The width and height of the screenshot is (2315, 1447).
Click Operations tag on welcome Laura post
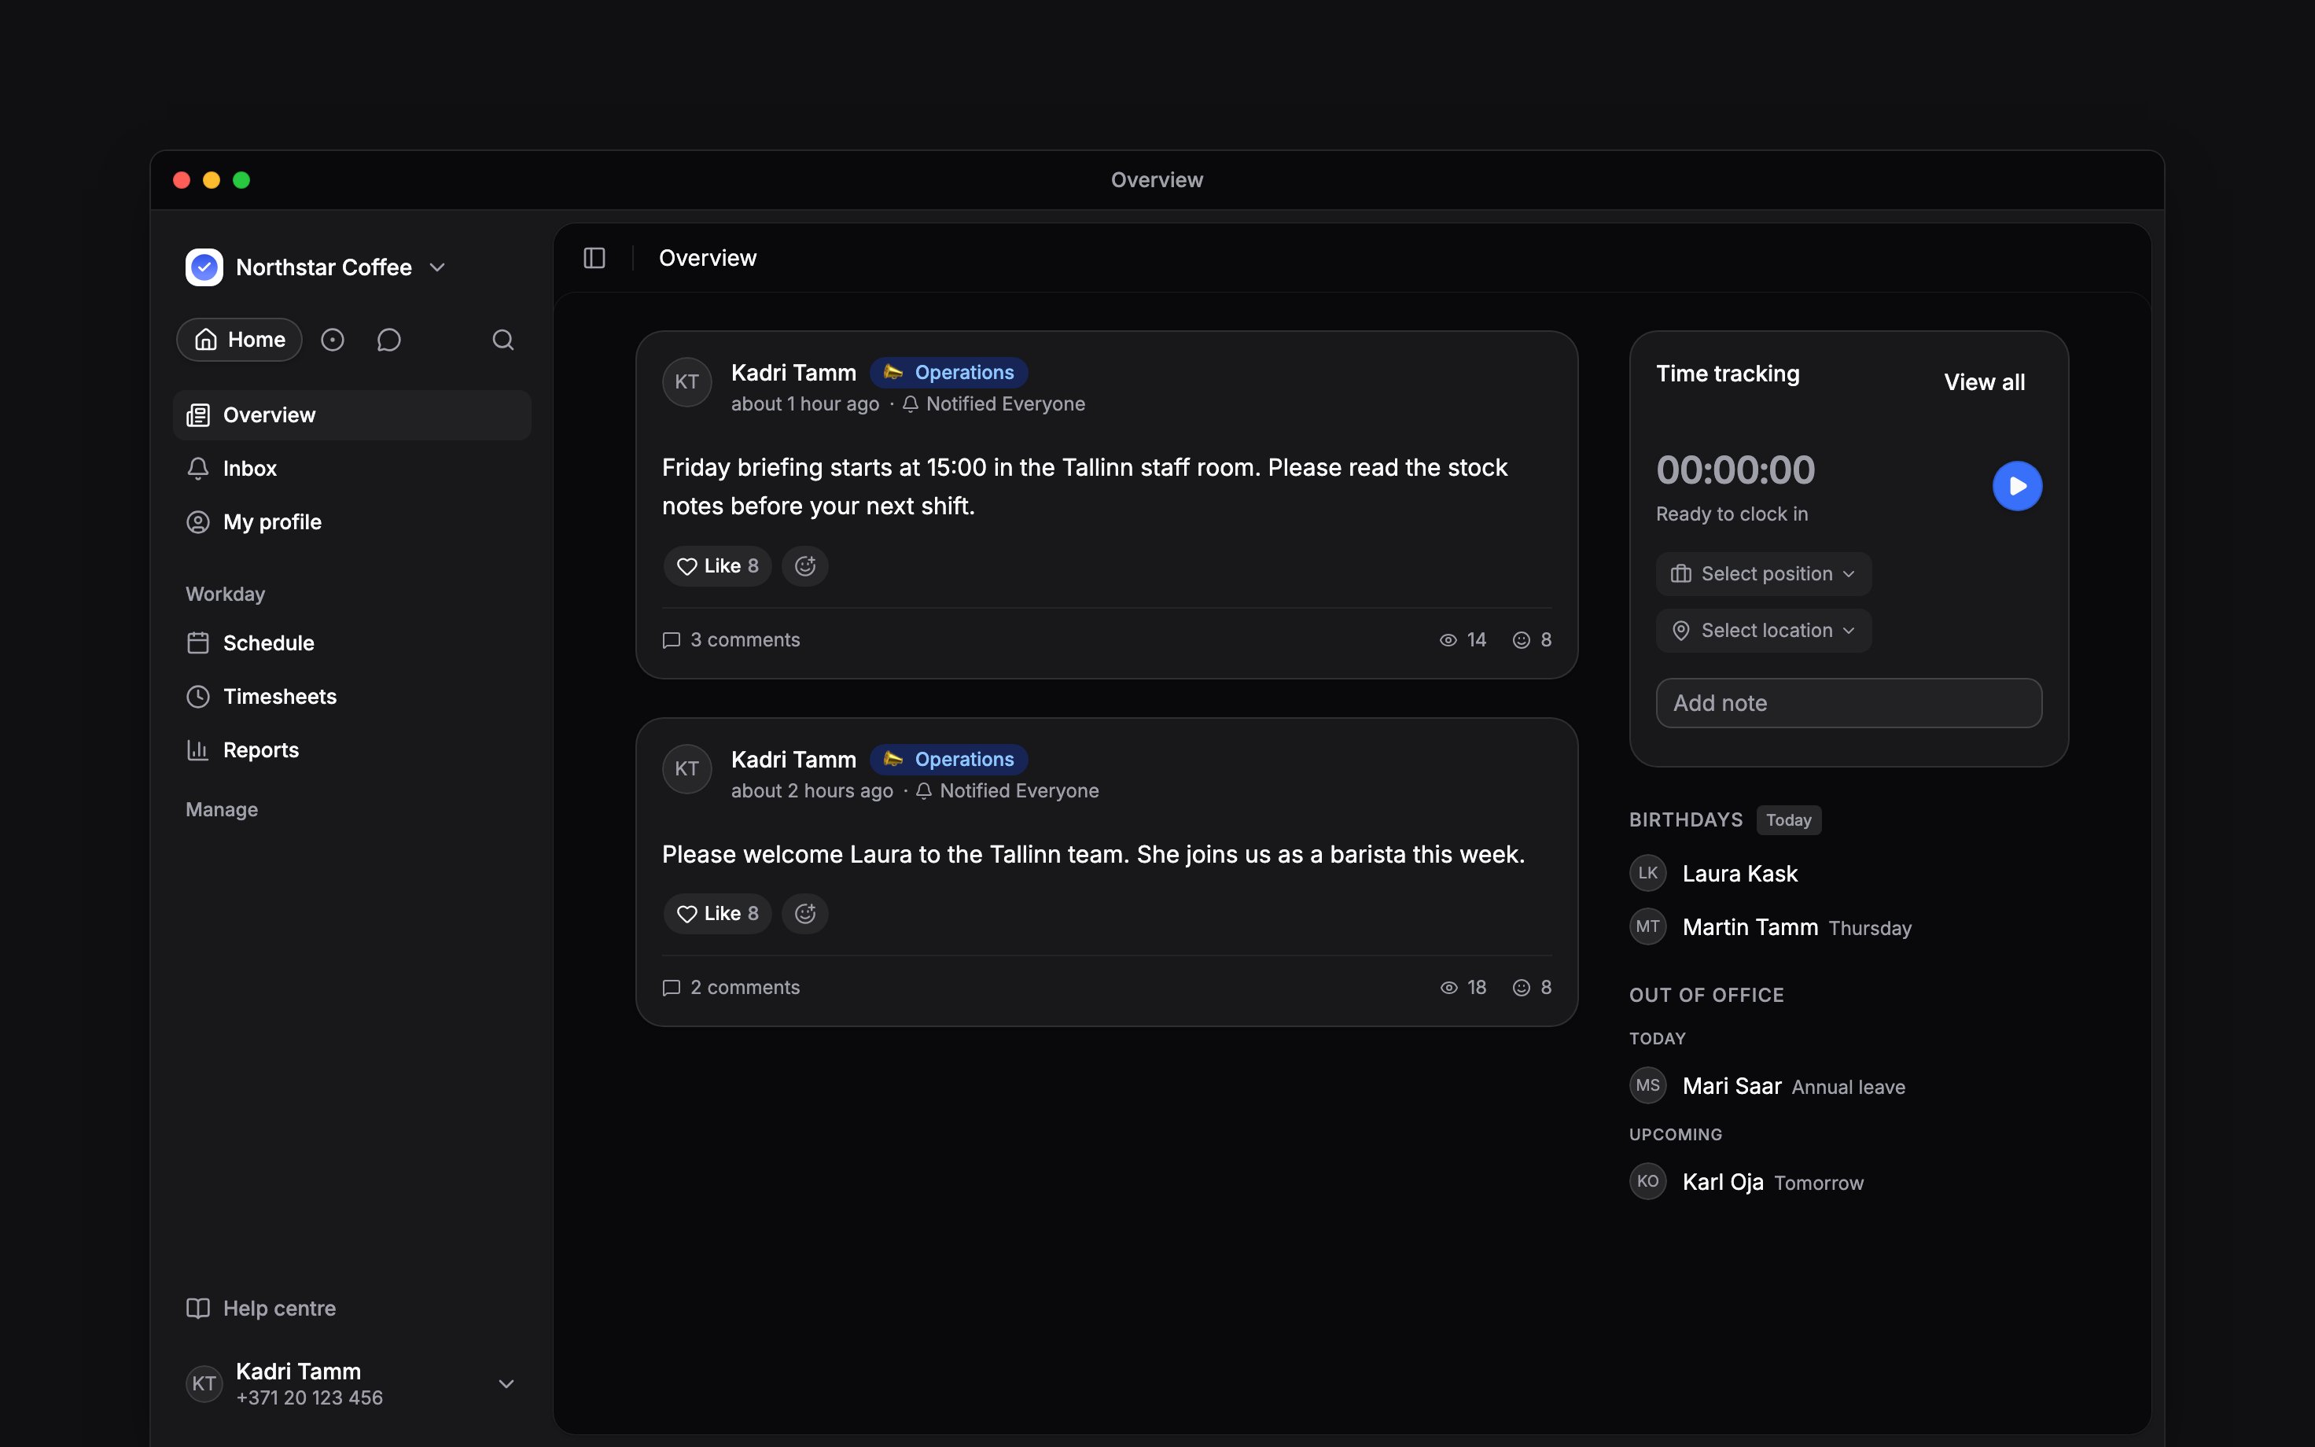(949, 759)
